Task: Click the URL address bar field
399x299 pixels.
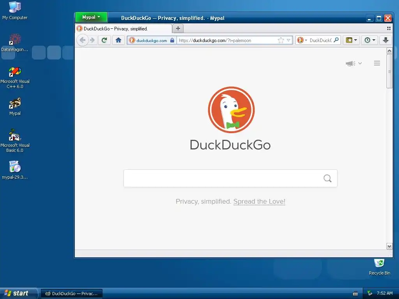Action: tap(226, 40)
